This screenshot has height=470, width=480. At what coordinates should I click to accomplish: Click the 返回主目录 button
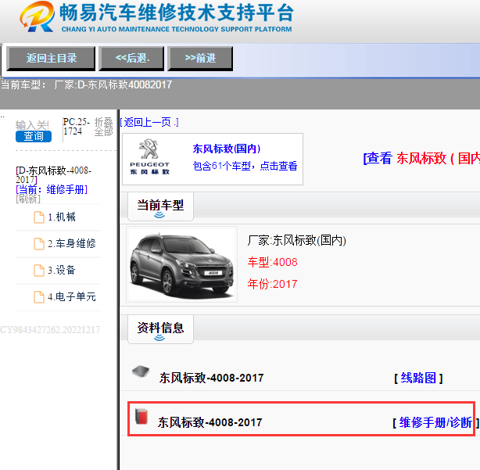pos(51,58)
